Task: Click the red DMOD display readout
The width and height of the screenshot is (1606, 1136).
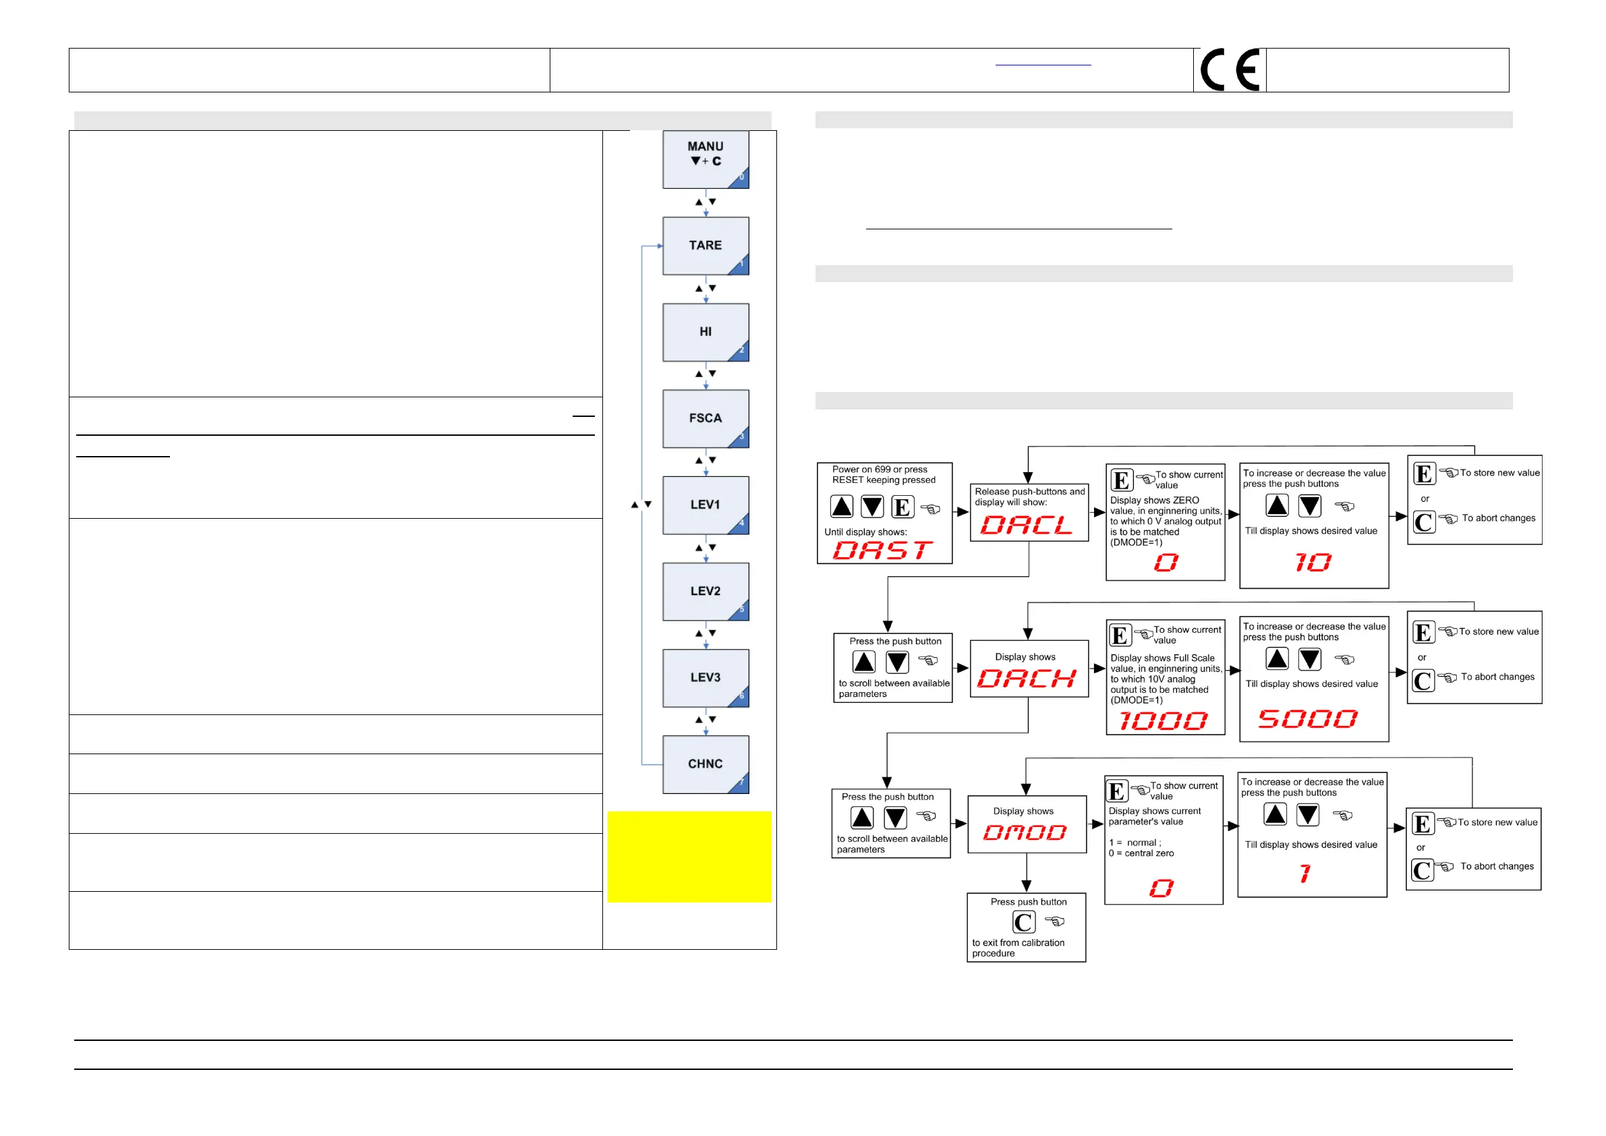Action: 1024,832
